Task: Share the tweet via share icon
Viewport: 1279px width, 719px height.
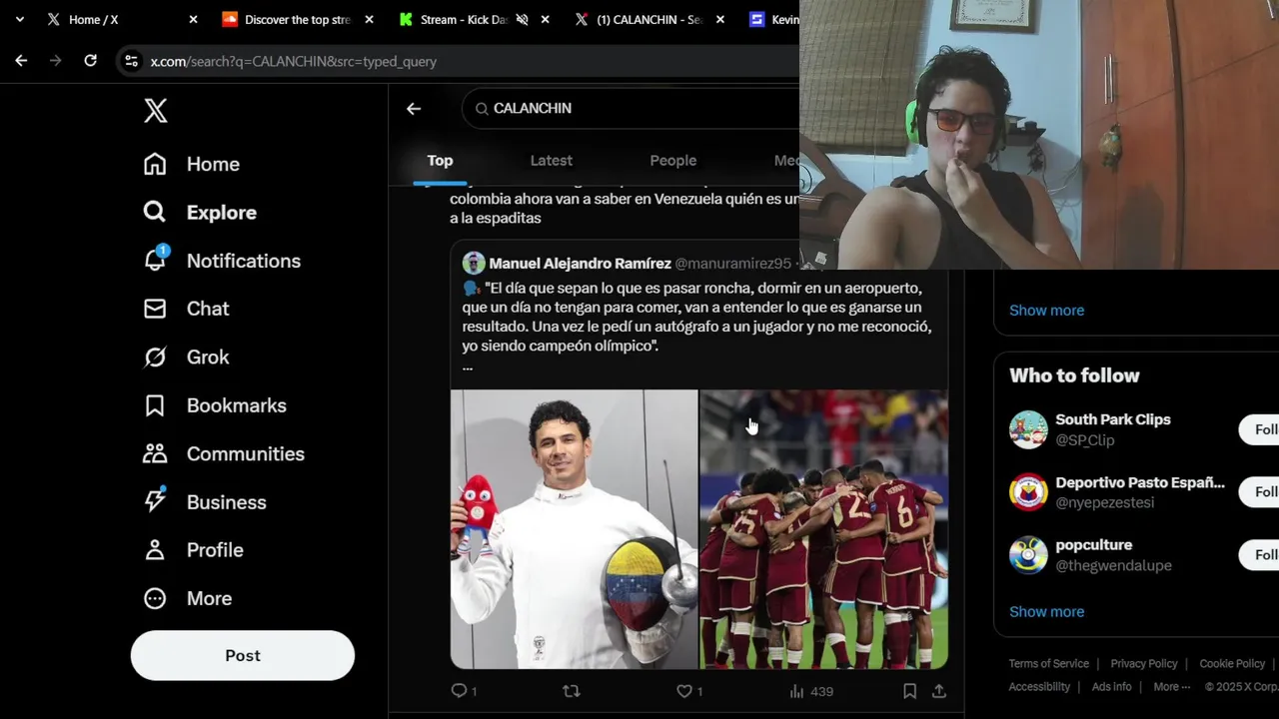Action: click(x=939, y=691)
